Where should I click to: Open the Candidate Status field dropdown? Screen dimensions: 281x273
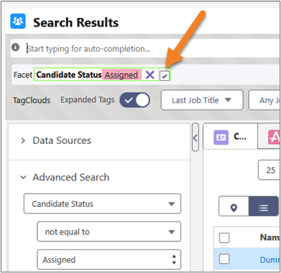click(x=103, y=203)
